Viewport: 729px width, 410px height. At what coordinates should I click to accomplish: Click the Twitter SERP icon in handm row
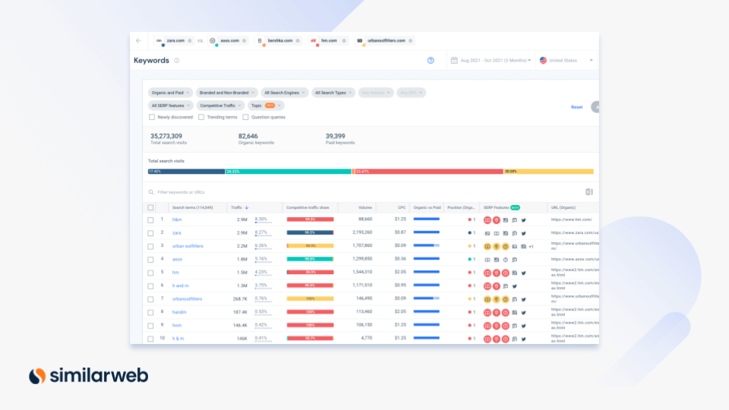point(523,313)
